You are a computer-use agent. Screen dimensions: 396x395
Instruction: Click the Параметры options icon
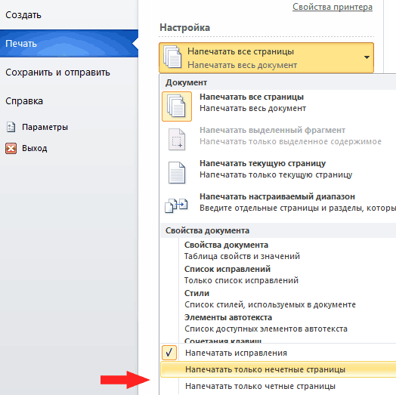pos(11,127)
